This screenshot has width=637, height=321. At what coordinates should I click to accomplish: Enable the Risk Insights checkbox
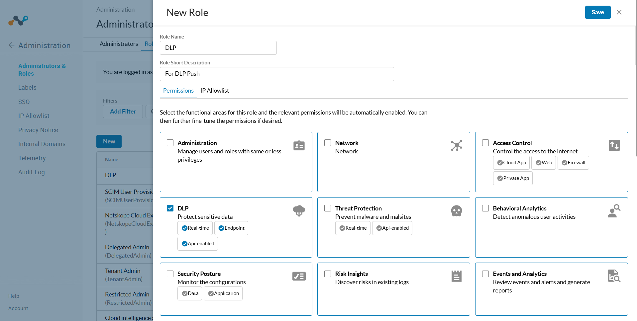[328, 274]
